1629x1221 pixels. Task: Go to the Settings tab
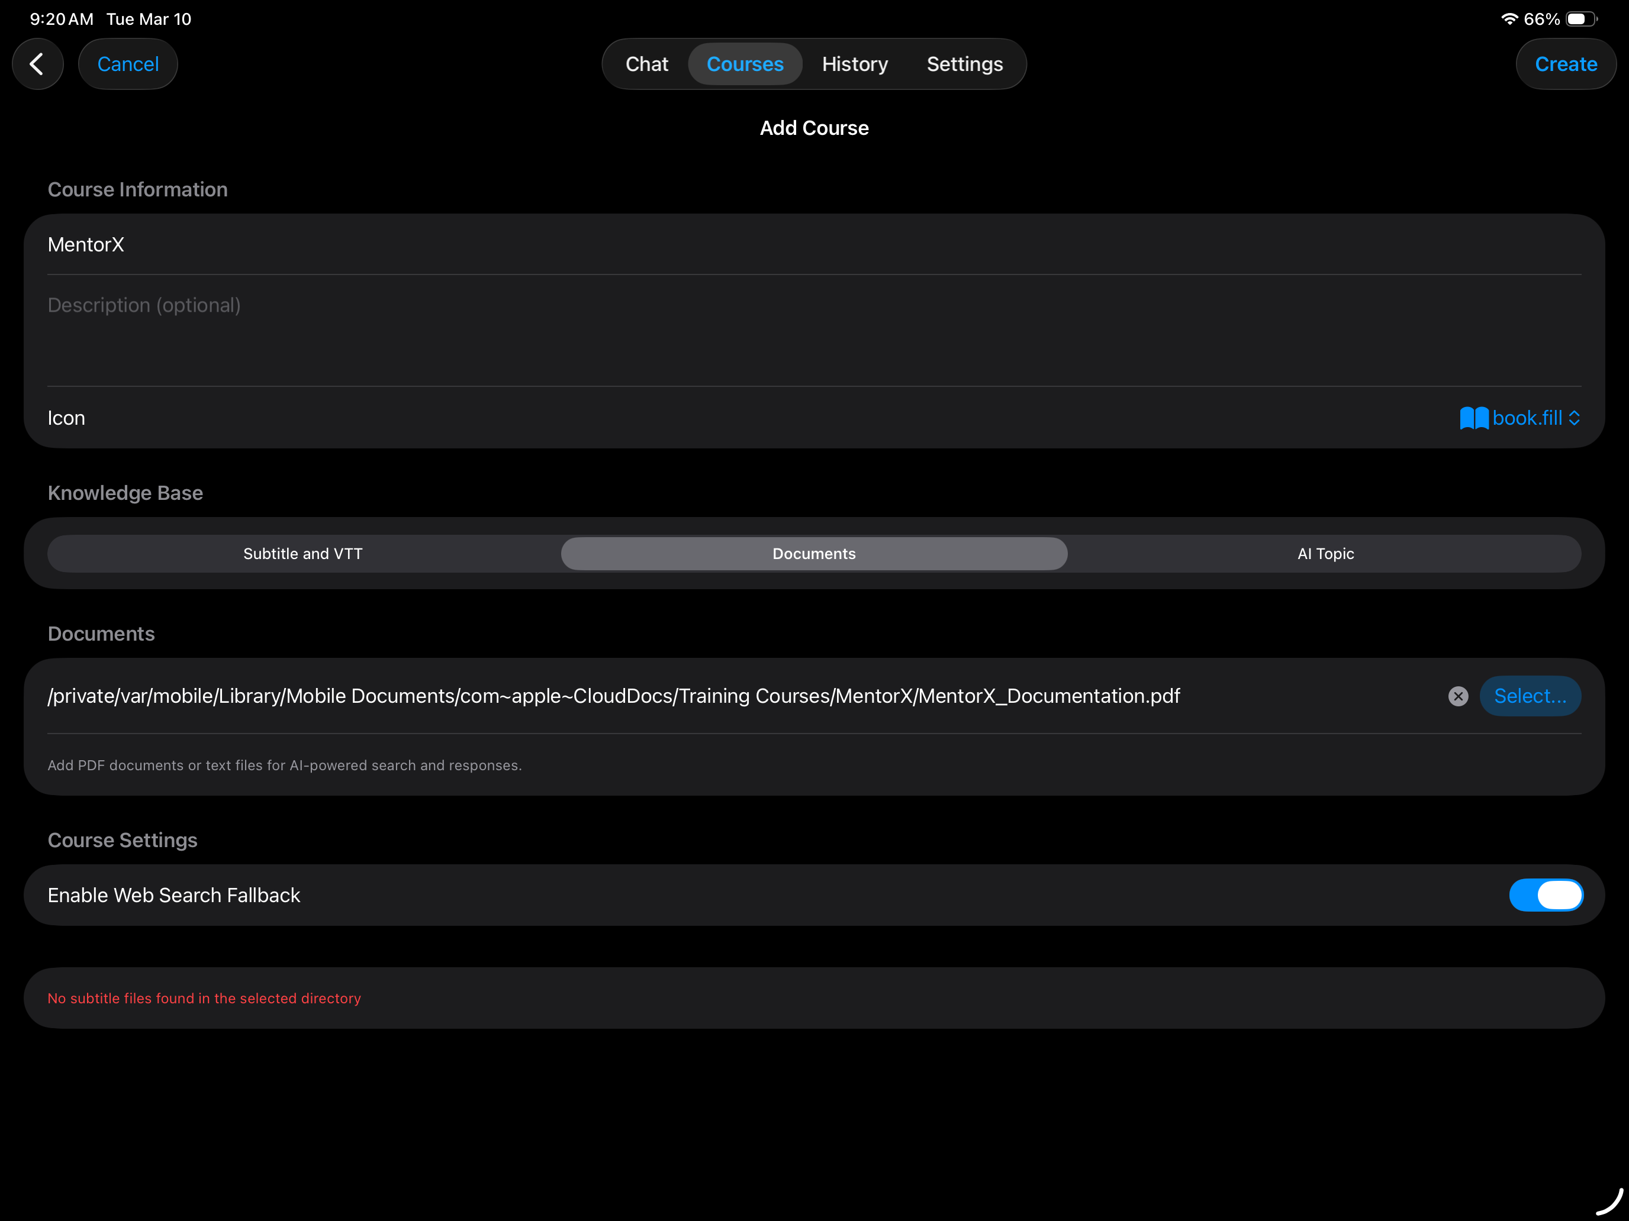pos(965,64)
